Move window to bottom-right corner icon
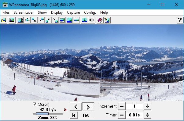The width and height of the screenshot is (184, 121). [x=55, y=20]
